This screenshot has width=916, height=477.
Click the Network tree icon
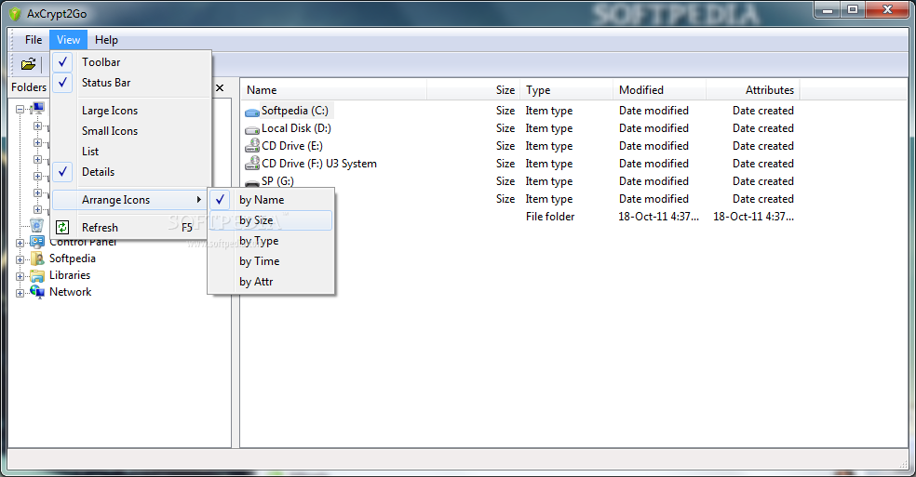(37, 292)
